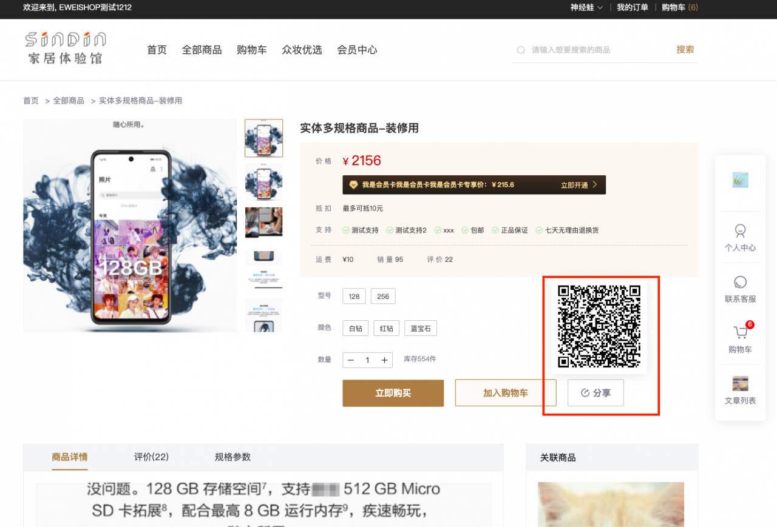777x527 pixels.
Task: Click the product search input field
Action: click(x=598, y=50)
